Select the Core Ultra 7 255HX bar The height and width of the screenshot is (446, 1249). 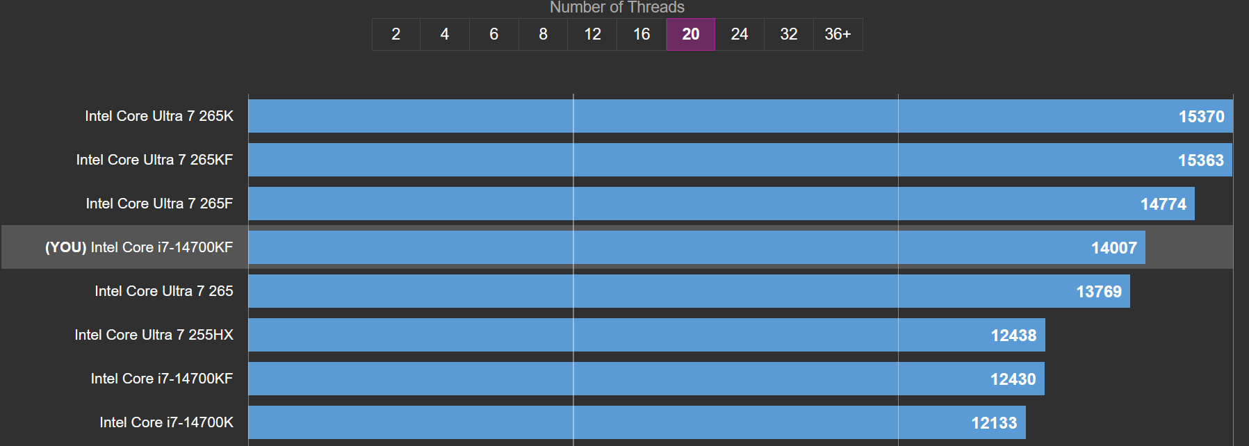pyautogui.click(x=646, y=335)
